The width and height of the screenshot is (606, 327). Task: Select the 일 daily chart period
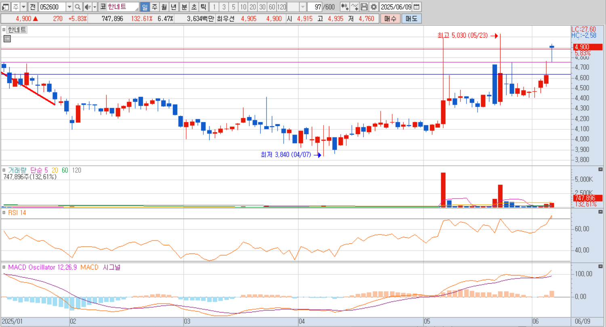click(145, 7)
